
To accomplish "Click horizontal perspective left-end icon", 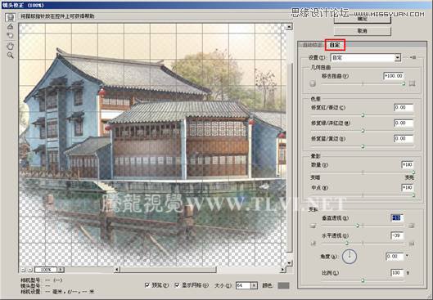I will tap(313, 244).
